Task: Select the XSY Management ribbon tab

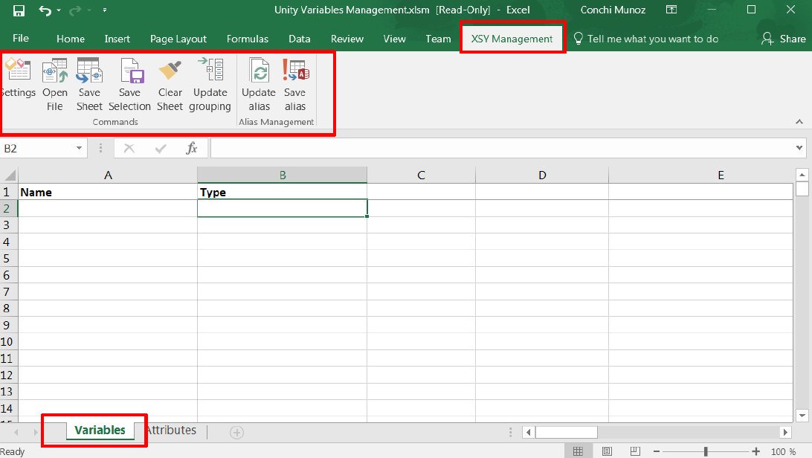Action: (512, 39)
